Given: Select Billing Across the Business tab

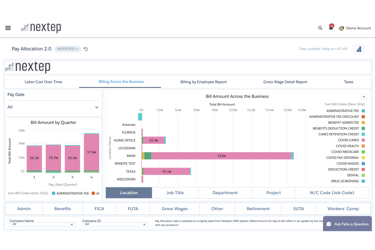Looking at the screenshot, I should [121, 82].
